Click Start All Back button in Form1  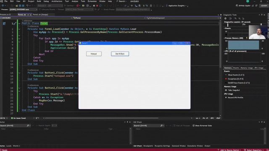pyautogui.click(x=120, y=54)
